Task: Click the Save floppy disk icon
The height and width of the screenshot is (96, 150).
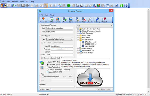Action: pos(71,20)
